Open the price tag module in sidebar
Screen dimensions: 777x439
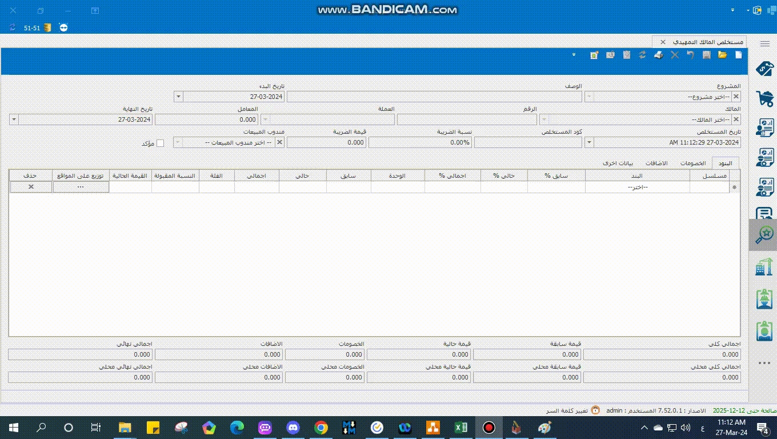[x=764, y=69]
